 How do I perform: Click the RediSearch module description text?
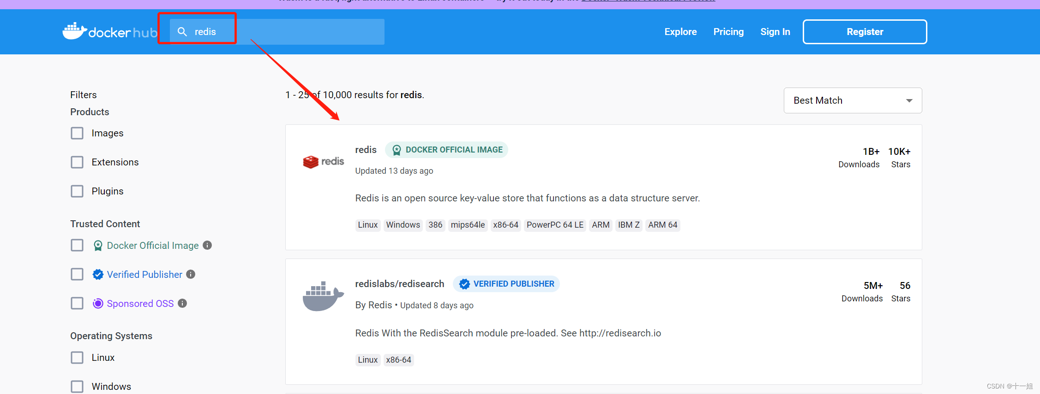tap(508, 333)
